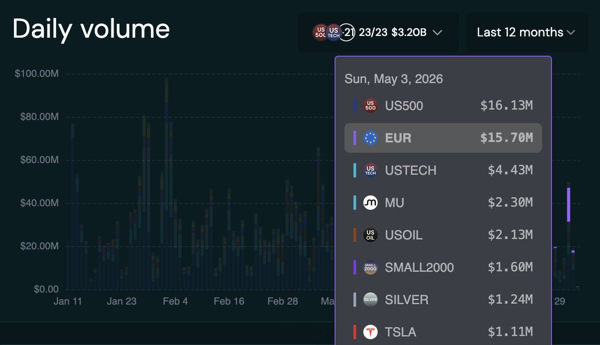Screen dimensions: 600x345
Task: Click the chevron beside $3.20B
Action: [437, 33]
